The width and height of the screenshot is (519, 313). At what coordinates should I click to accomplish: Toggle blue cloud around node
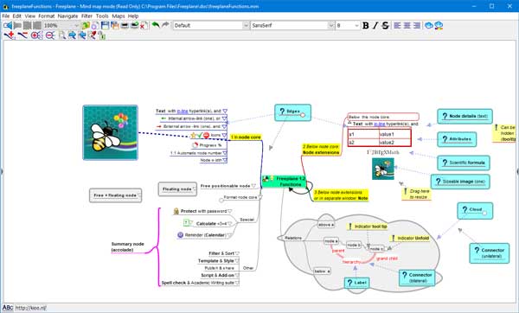(x=429, y=25)
